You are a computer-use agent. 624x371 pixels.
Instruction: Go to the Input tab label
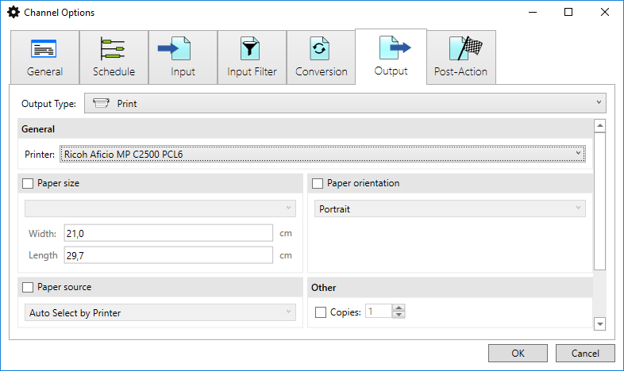(x=183, y=71)
